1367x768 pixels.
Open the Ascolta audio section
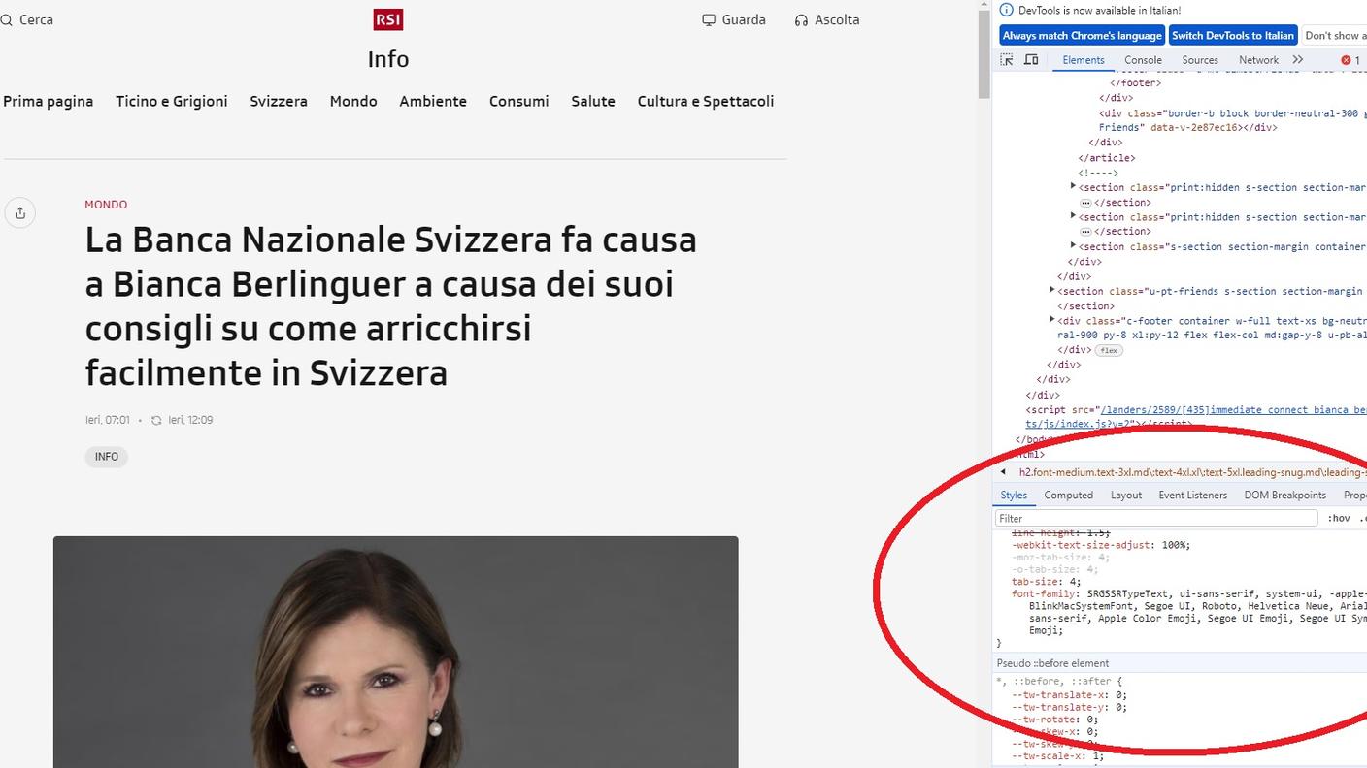pos(826,19)
